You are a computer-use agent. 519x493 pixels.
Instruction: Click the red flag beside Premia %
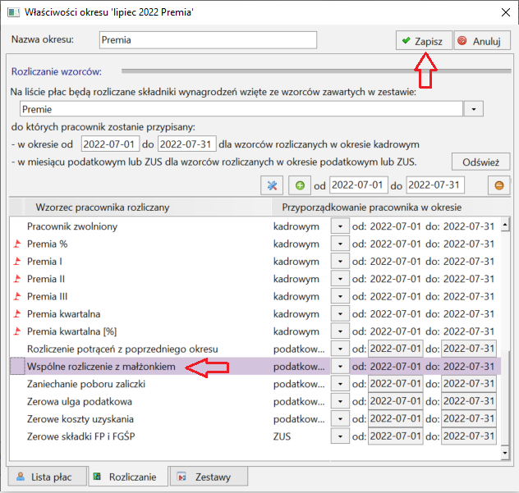[17, 244]
